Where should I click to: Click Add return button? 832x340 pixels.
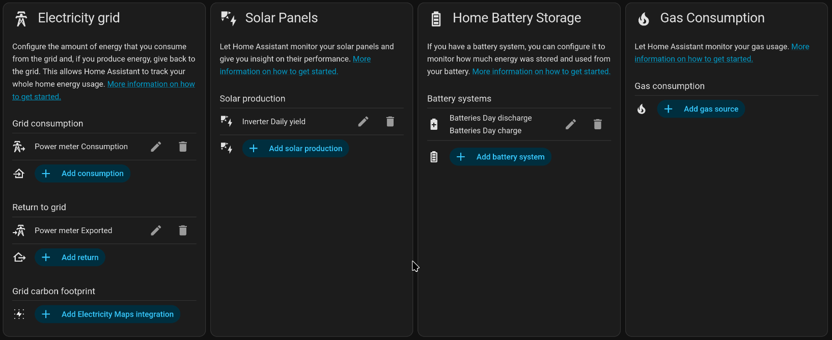click(70, 258)
